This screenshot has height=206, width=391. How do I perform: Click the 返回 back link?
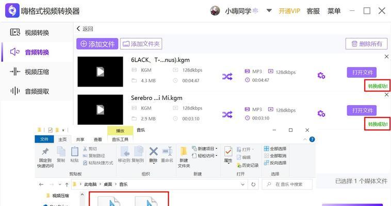(85, 29)
